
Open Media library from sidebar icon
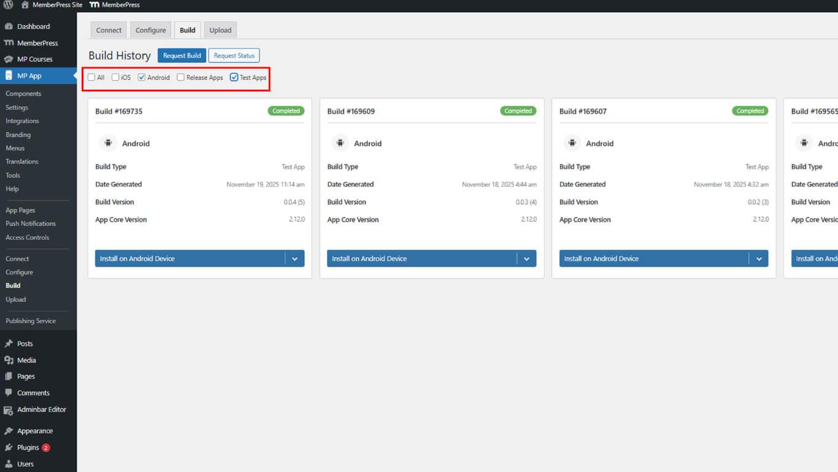(9, 360)
